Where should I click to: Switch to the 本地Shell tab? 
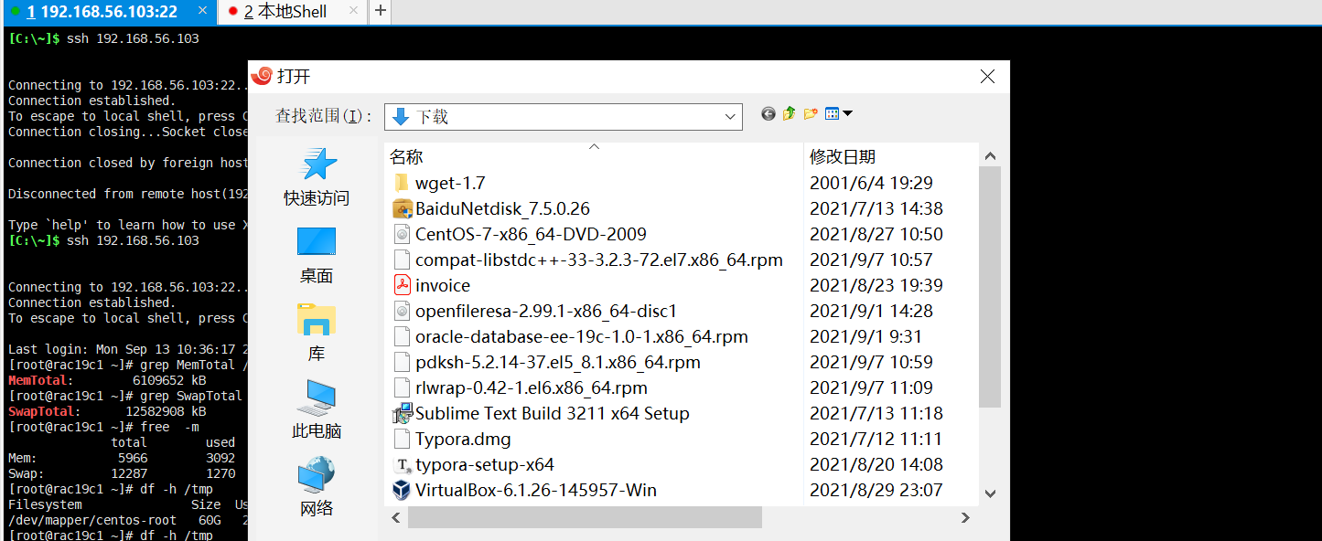(x=291, y=12)
